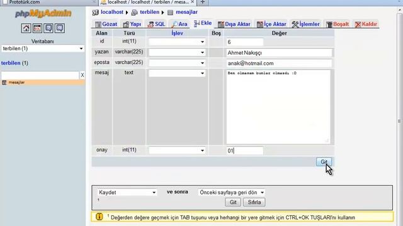Click the 'Boş' column header
Screen dimensions: 403x226
(x=216, y=33)
